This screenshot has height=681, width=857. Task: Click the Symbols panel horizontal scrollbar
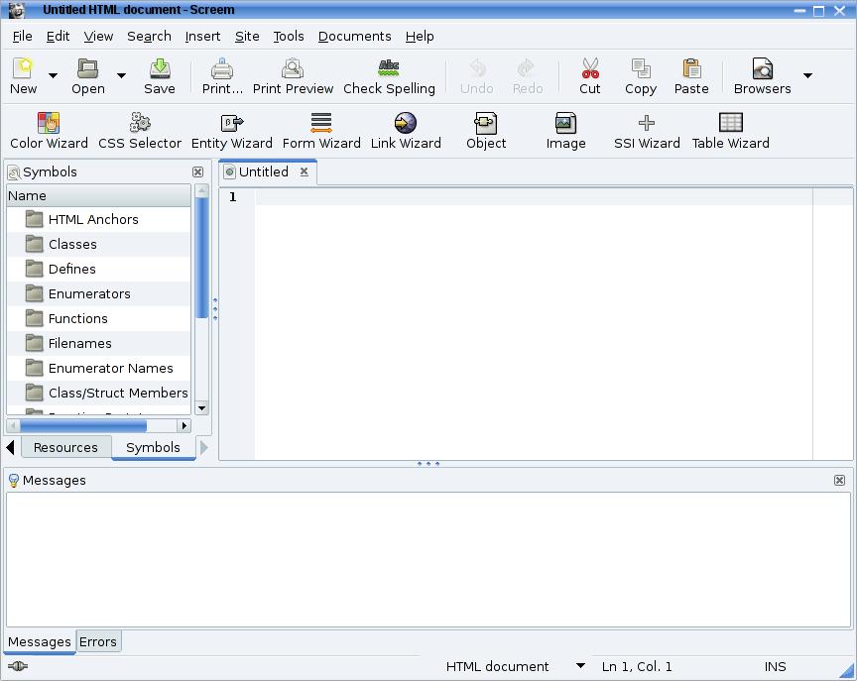coord(84,425)
